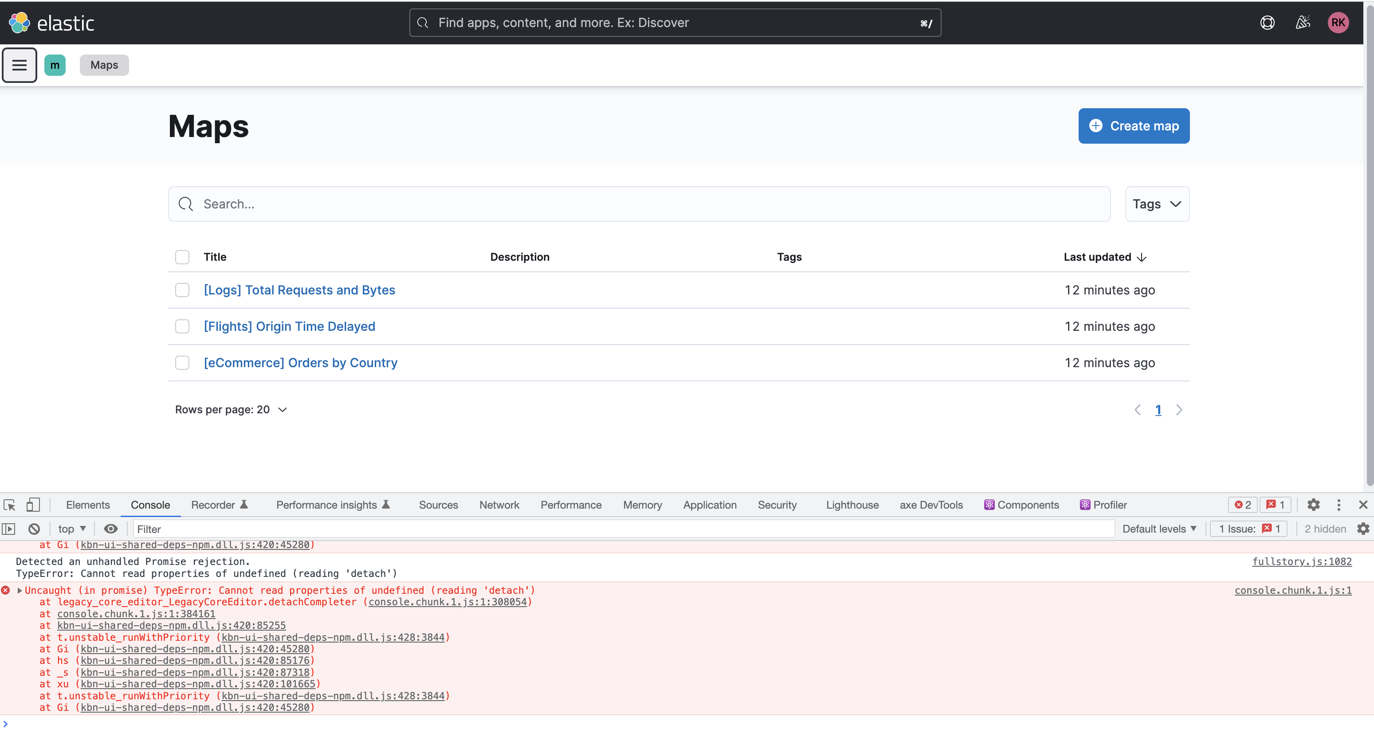Toggle the select-all checkbox in table header
The height and width of the screenshot is (737, 1374).
point(182,257)
